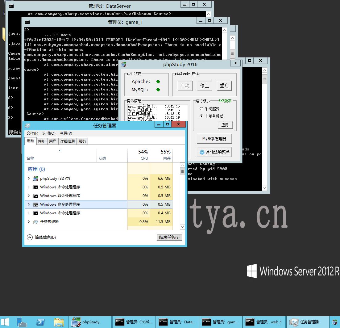Expand 任务管理器 process row
The height and width of the screenshot is (328, 340).
29,222
